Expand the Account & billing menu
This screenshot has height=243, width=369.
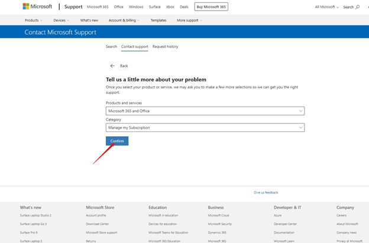(124, 21)
